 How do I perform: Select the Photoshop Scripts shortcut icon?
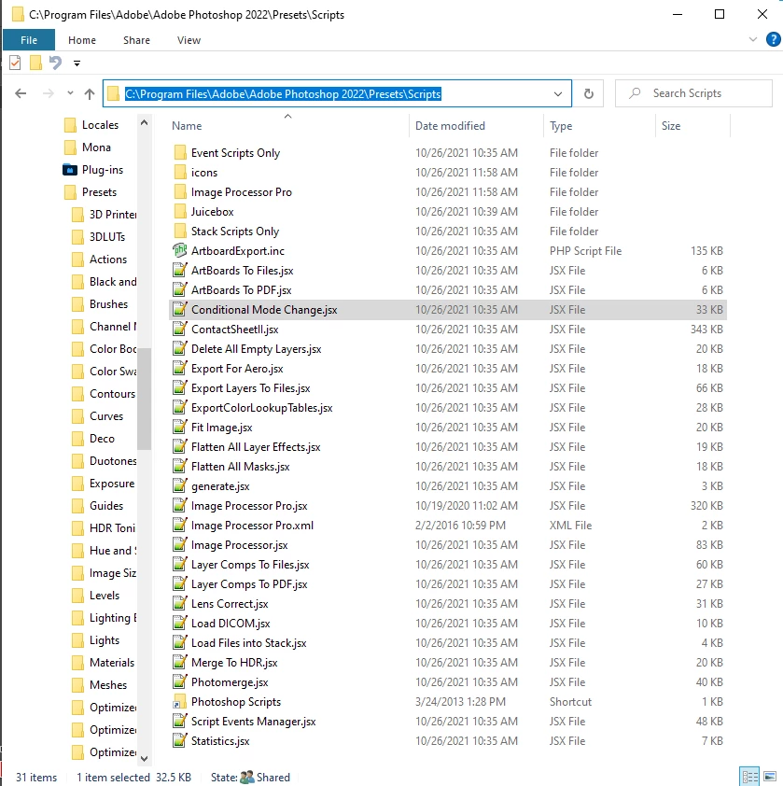point(180,702)
